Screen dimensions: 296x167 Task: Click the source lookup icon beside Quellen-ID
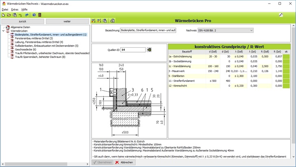[149, 50]
